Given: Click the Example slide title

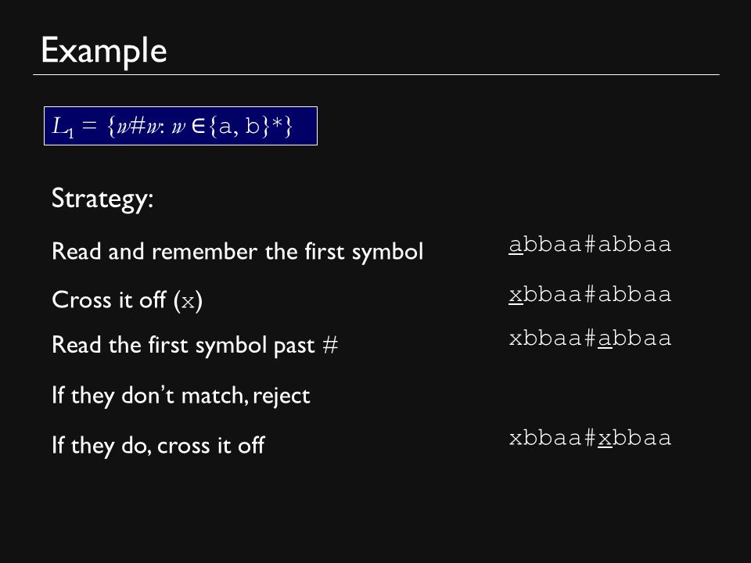Looking at the screenshot, I should (x=104, y=51).
